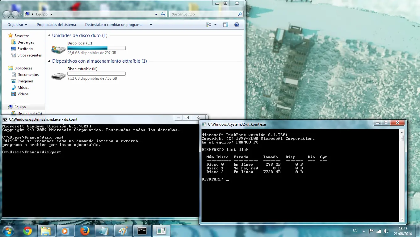
Task: Open Sitios recientes in sidebar
Action: [x=29, y=55]
